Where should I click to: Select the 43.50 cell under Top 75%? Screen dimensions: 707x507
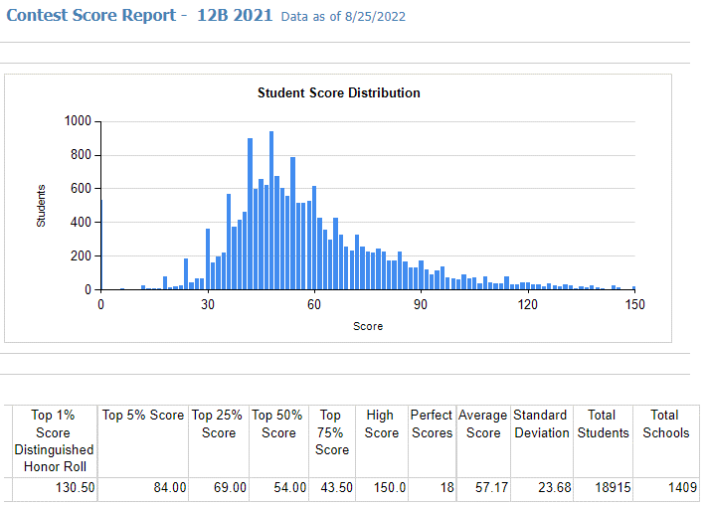pyautogui.click(x=330, y=488)
